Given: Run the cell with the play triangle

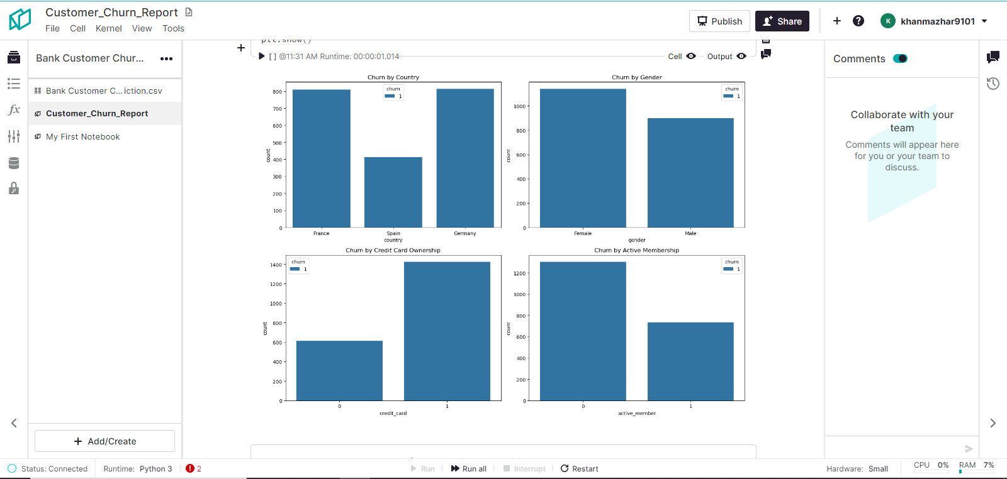Looking at the screenshot, I should [x=262, y=56].
